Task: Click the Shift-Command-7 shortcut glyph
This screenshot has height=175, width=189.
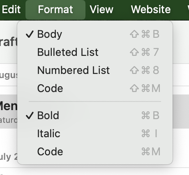Action: (145, 52)
